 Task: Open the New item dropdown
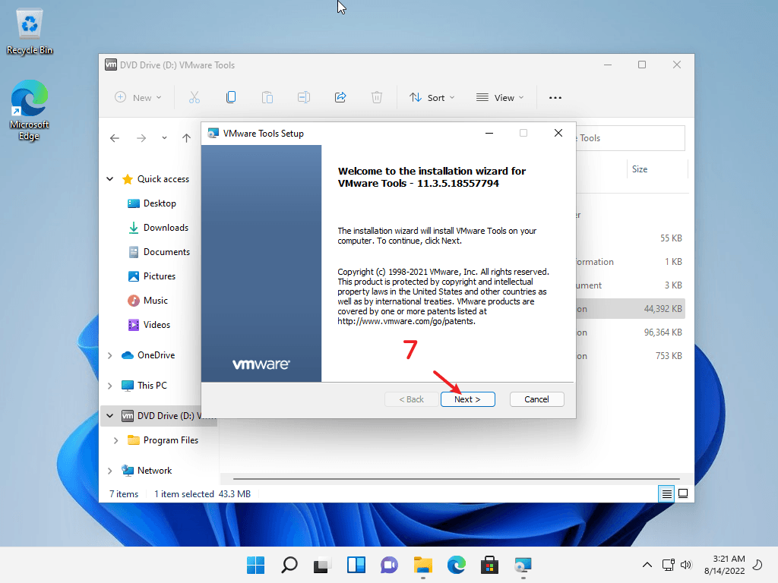[138, 97]
